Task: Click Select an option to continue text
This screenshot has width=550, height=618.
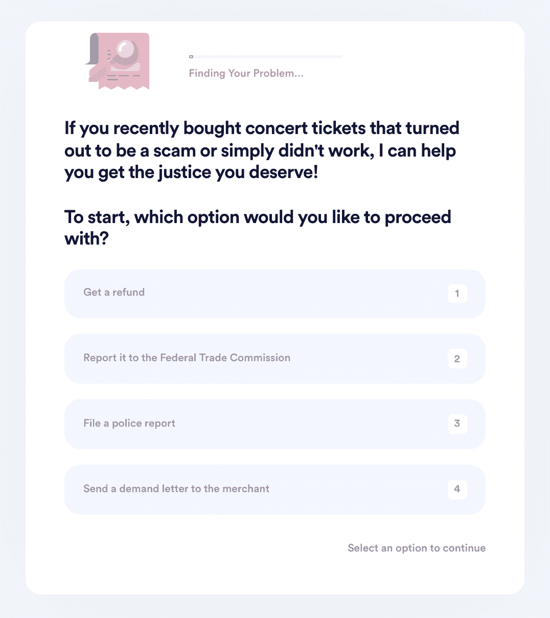Action: point(417,548)
